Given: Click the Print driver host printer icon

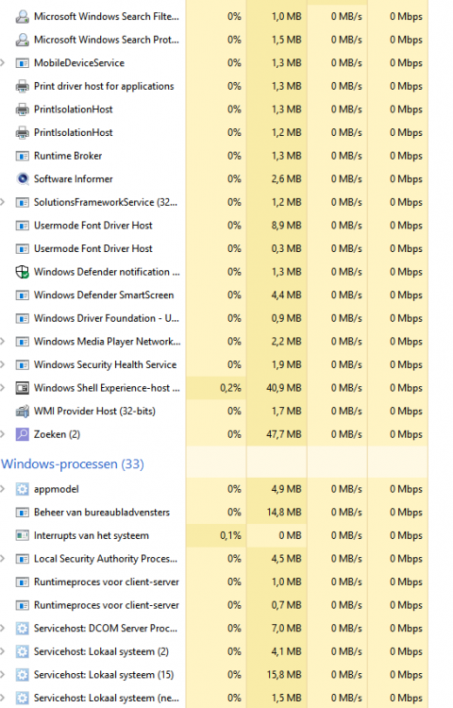Looking at the screenshot, I should 22,86.
